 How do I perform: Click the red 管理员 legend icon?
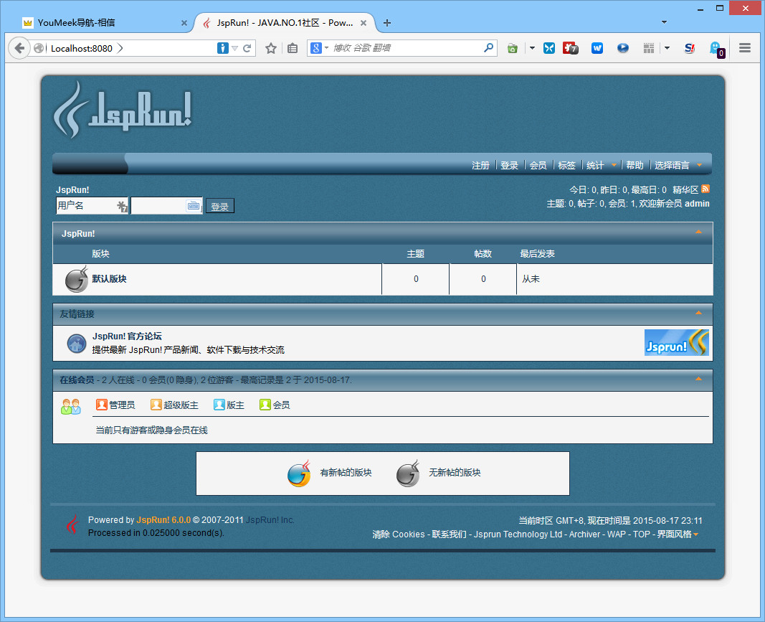100,404
